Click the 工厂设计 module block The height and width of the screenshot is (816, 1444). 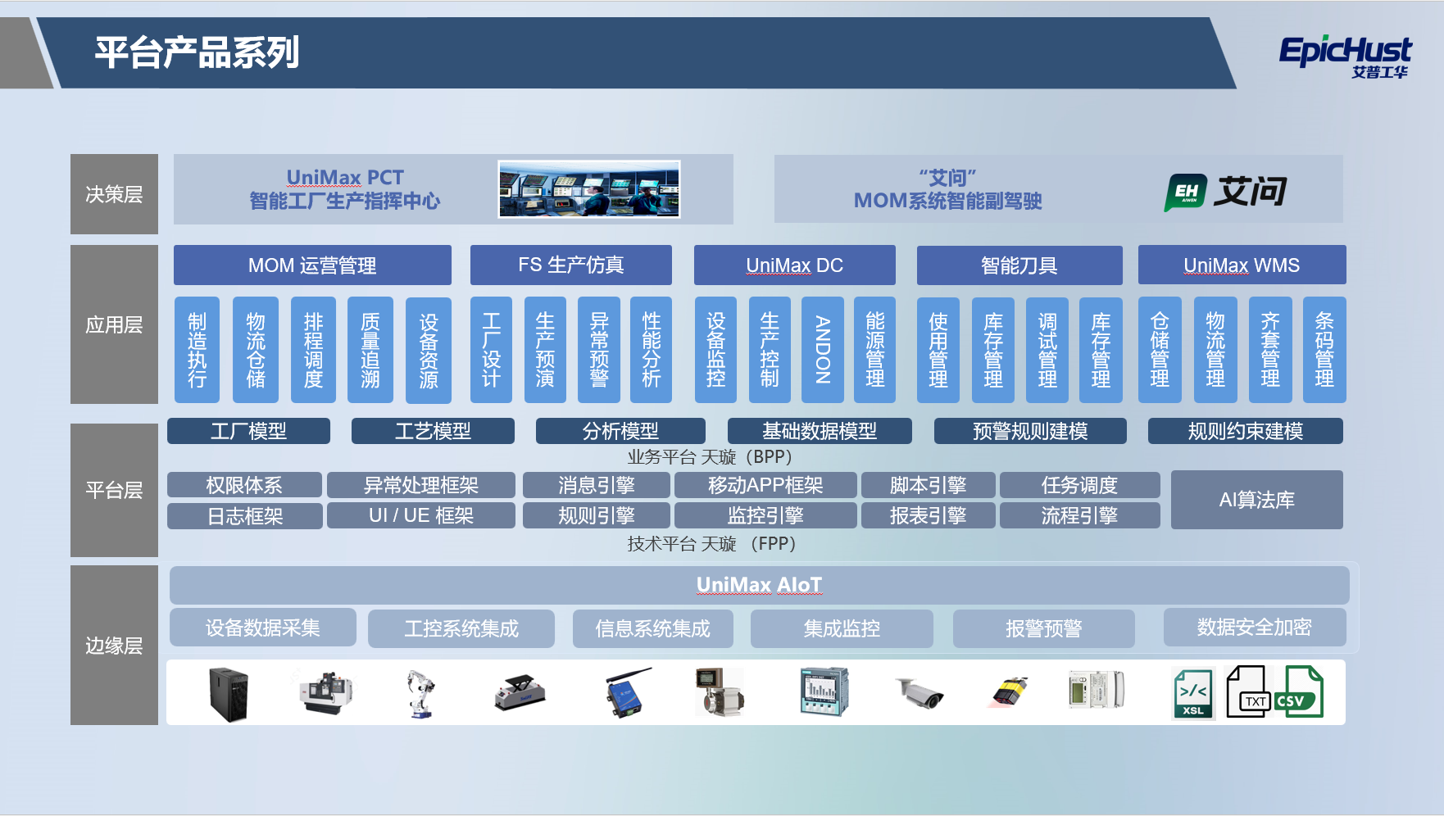(x=491, y=350)
